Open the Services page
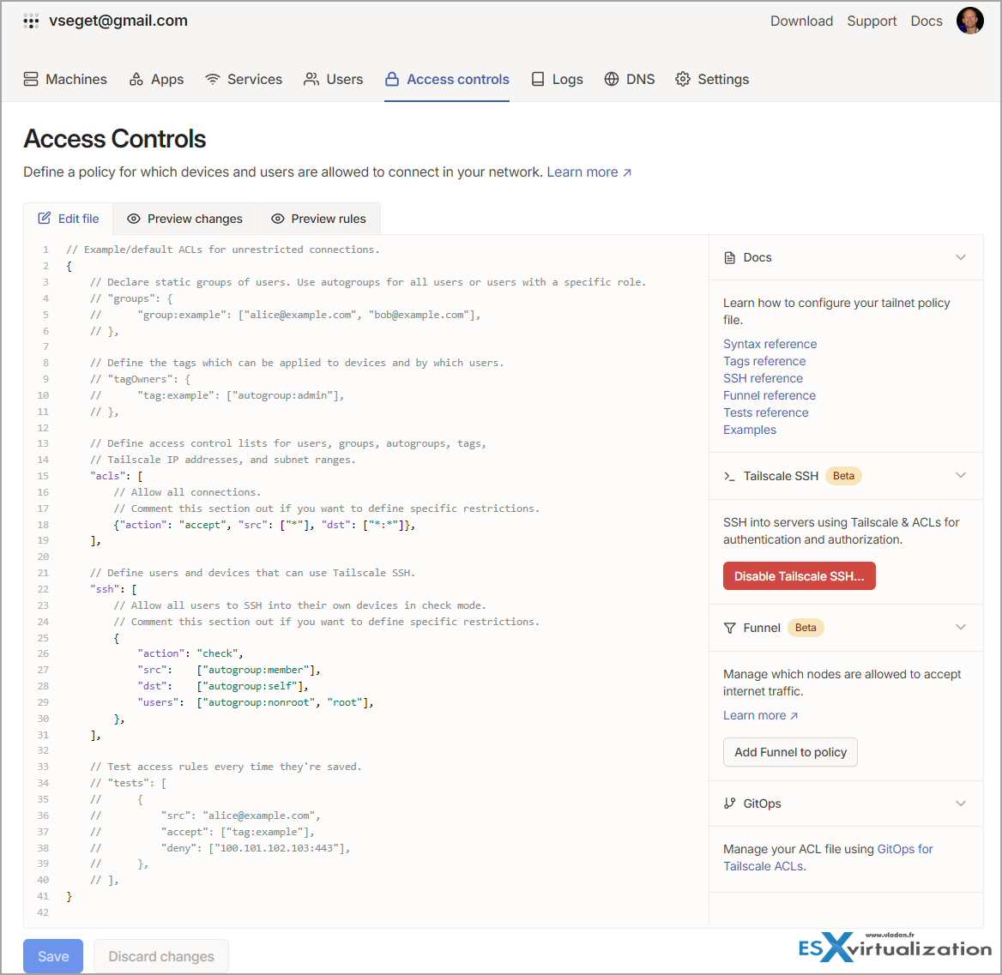Screen dimensions: 1002x975 click(244, 79)
